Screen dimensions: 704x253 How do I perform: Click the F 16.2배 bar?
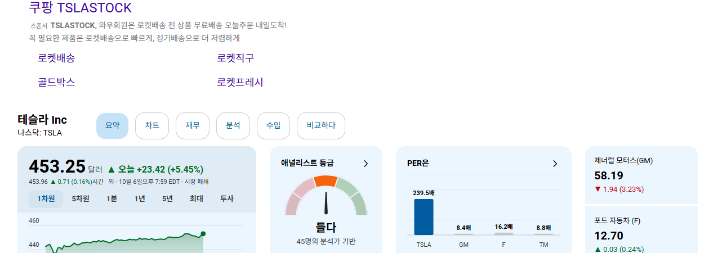(504, 233)
